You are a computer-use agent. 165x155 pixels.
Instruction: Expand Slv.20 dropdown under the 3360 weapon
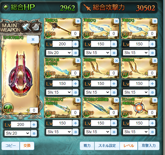point(59,53)
